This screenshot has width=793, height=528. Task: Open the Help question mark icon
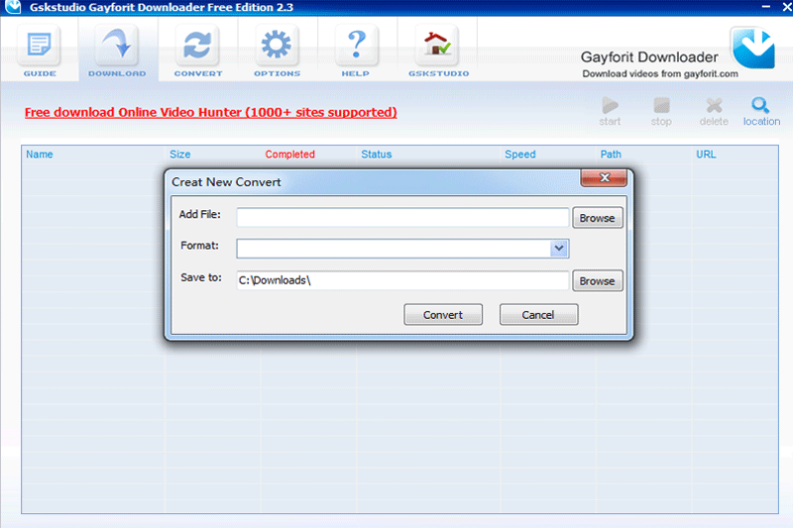coord(357,46)
